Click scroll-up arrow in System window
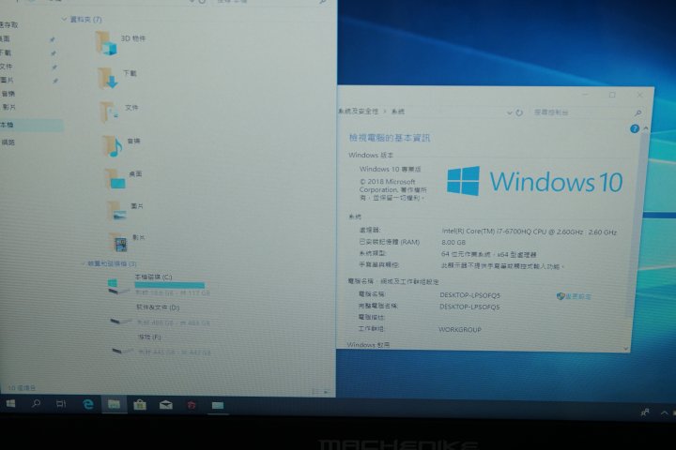This screenshot has width=676, height=450. (x=645, y=128)
